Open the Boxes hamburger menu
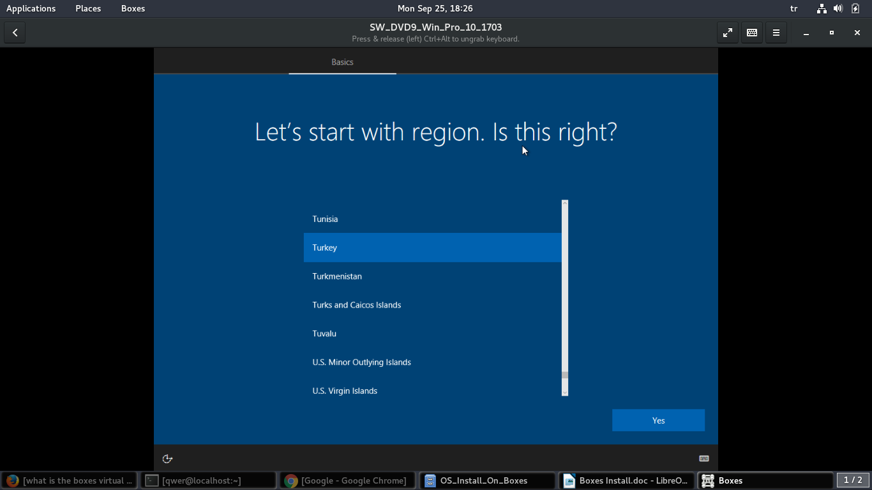This screenshot has width=872, height=490. pos(776,33)
